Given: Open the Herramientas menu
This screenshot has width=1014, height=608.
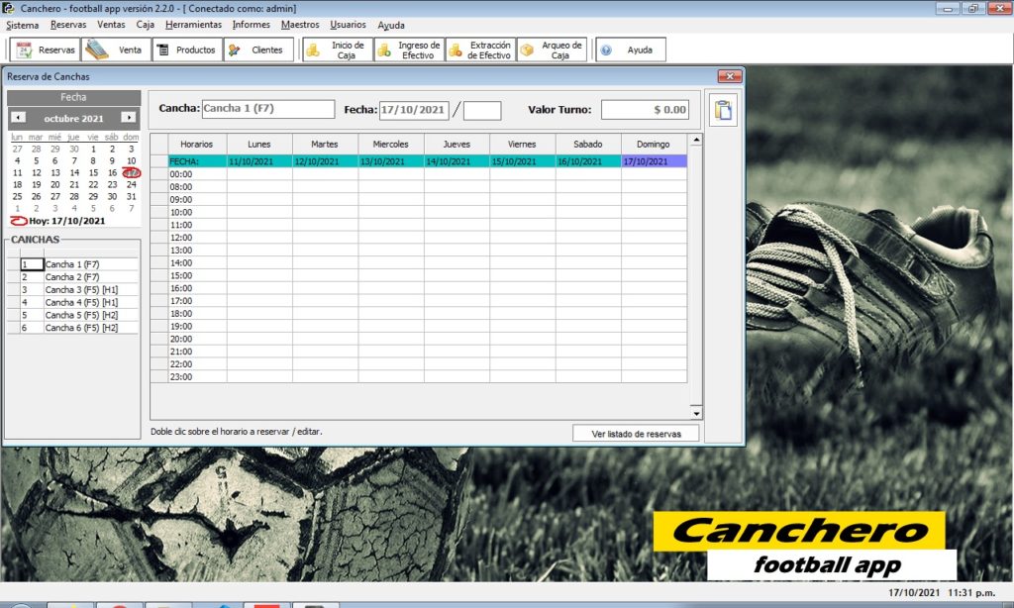Looking at the screenshot, I should [x=193, y=25].
